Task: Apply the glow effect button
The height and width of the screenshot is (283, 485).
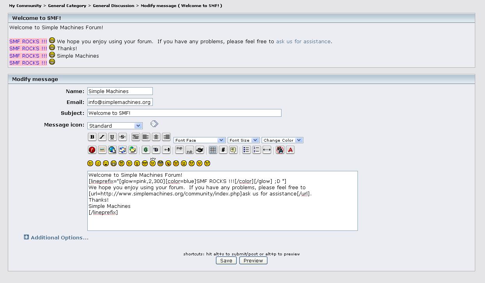Action: 146,150
